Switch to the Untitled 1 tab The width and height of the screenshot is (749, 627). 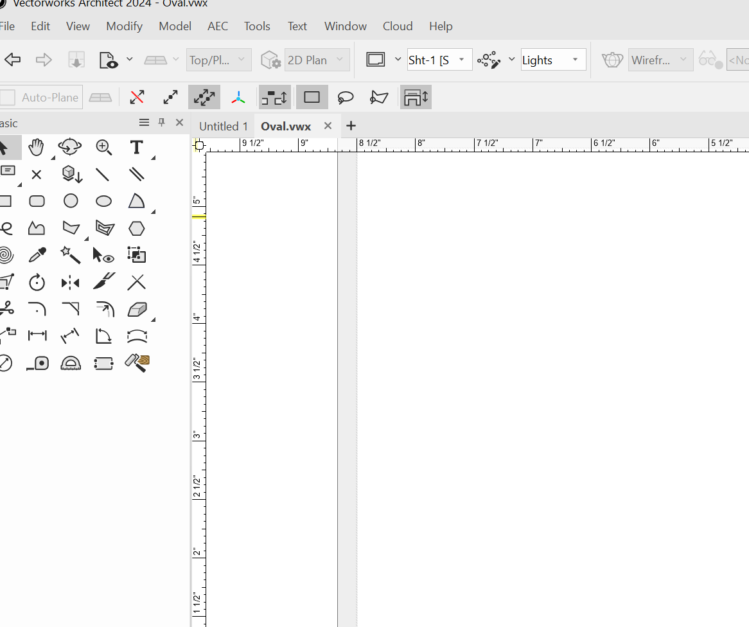224,126
